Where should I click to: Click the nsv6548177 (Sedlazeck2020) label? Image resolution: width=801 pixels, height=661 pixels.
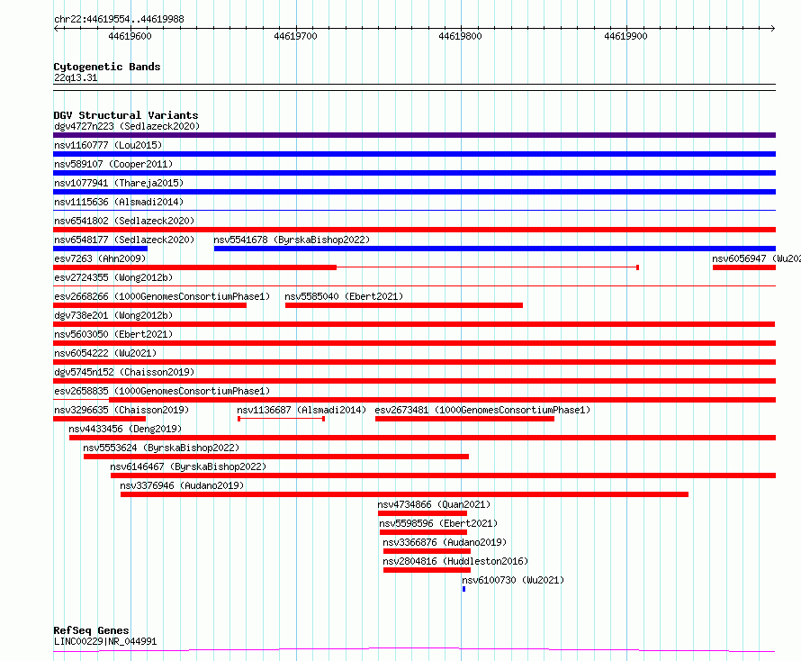124,240
